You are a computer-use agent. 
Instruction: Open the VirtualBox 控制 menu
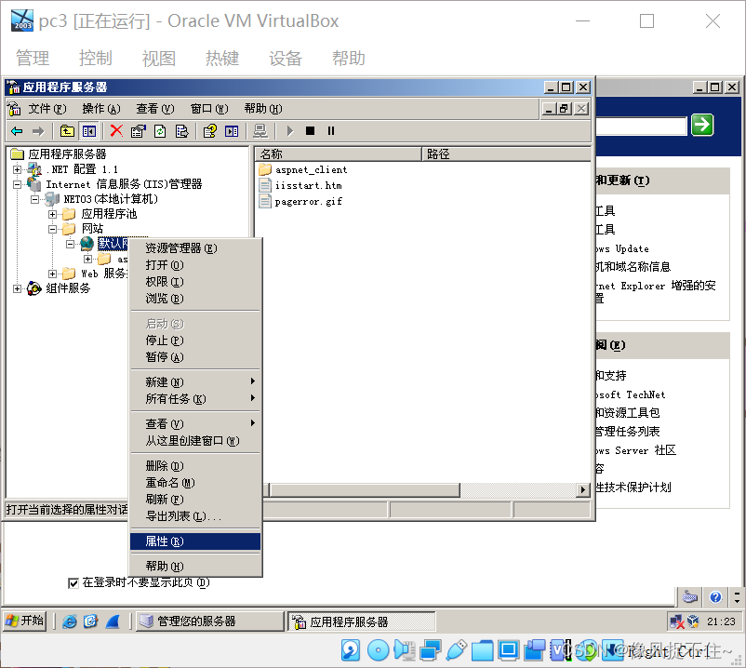pyautogui.click(x=95, y=58)
